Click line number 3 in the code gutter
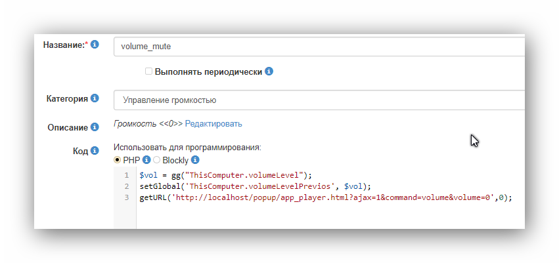Image resolution: width=559 pixels, height=263 pixels. pyautogui.click(x=126, y=197)
